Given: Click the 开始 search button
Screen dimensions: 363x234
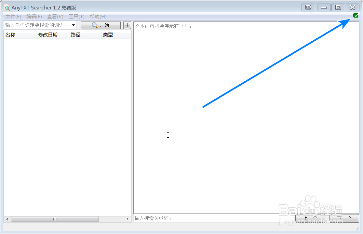Looking at the screenshot, I should [x=101, y=25].
